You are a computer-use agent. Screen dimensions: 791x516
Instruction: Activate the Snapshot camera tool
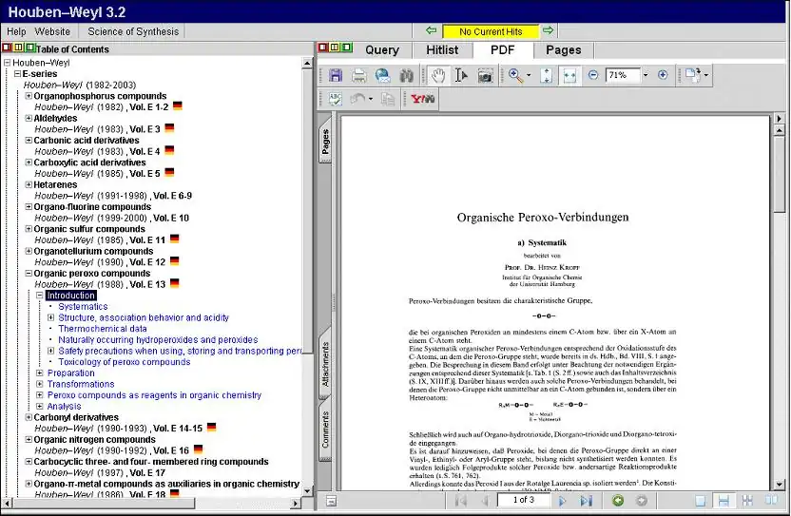(485, 75)
